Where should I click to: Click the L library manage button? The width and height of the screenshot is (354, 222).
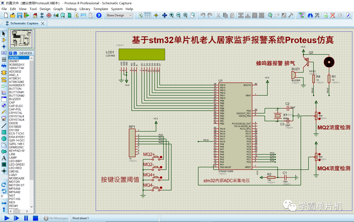coord(15,53)
